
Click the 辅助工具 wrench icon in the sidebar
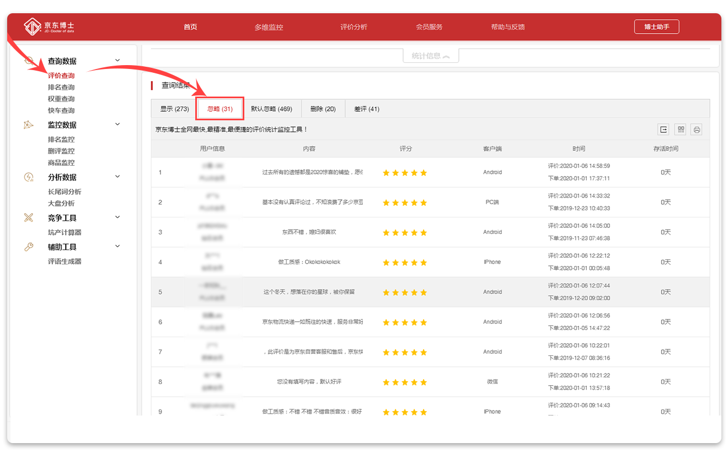tap(29, 247)
